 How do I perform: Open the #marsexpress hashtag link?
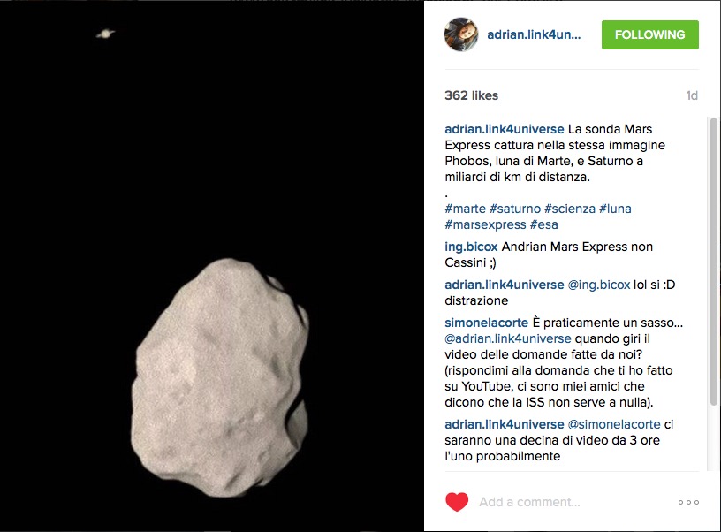pos(485,224)
